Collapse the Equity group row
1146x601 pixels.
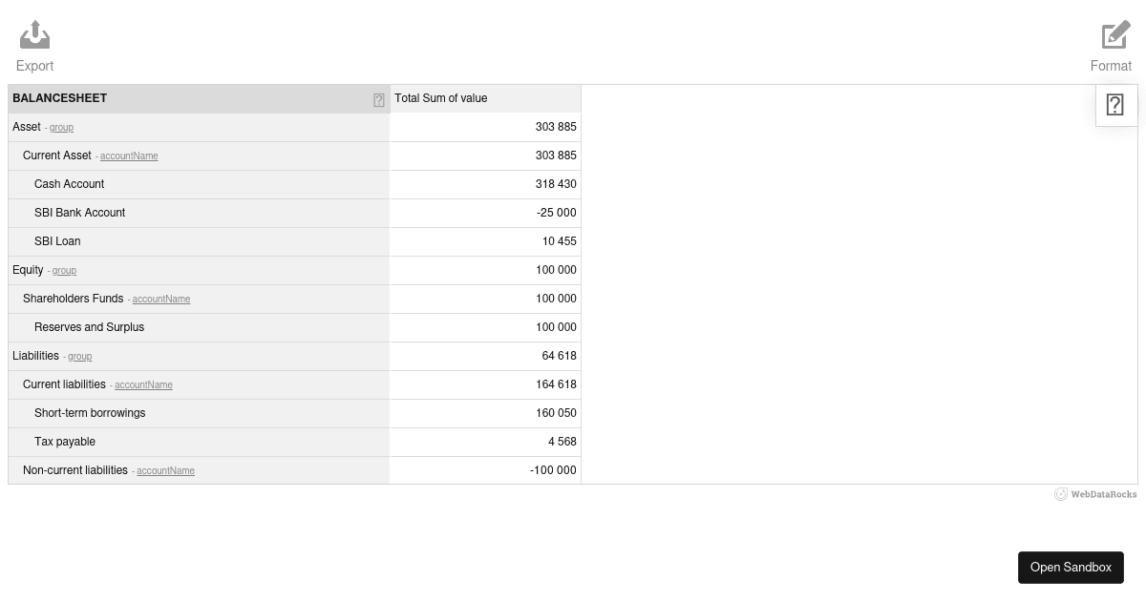click(x=28, y=270)
